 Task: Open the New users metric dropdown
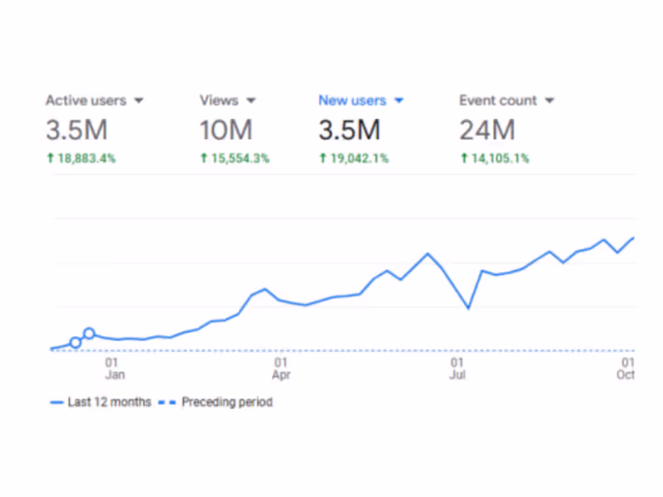click(399, 100)
